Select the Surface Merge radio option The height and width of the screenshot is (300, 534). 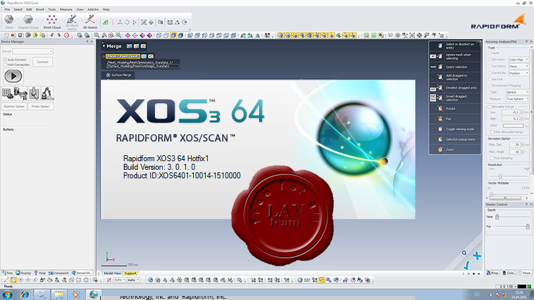(108, 75)
